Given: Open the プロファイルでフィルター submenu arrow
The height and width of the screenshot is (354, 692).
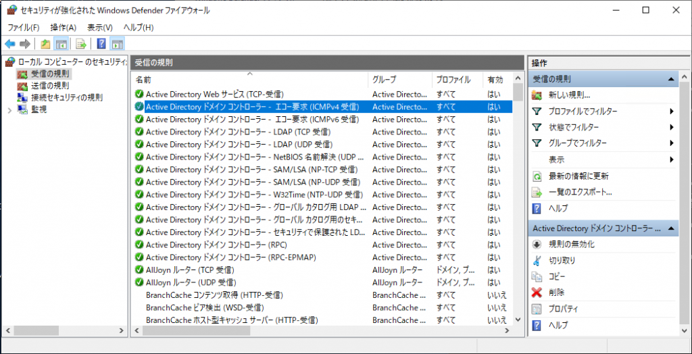Looking at the screenshot, I should coord(672,111).
